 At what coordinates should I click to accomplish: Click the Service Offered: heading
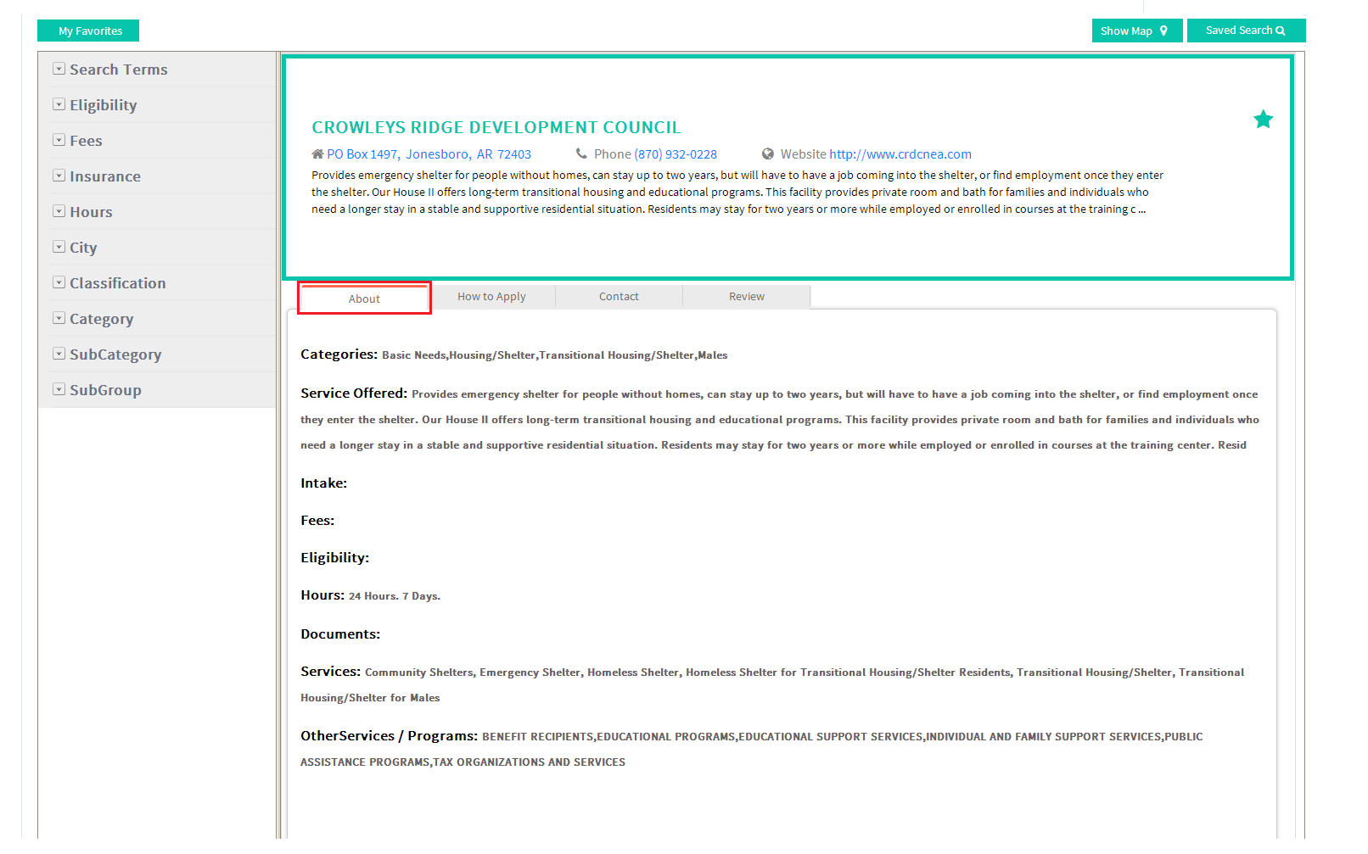point(354,394)
